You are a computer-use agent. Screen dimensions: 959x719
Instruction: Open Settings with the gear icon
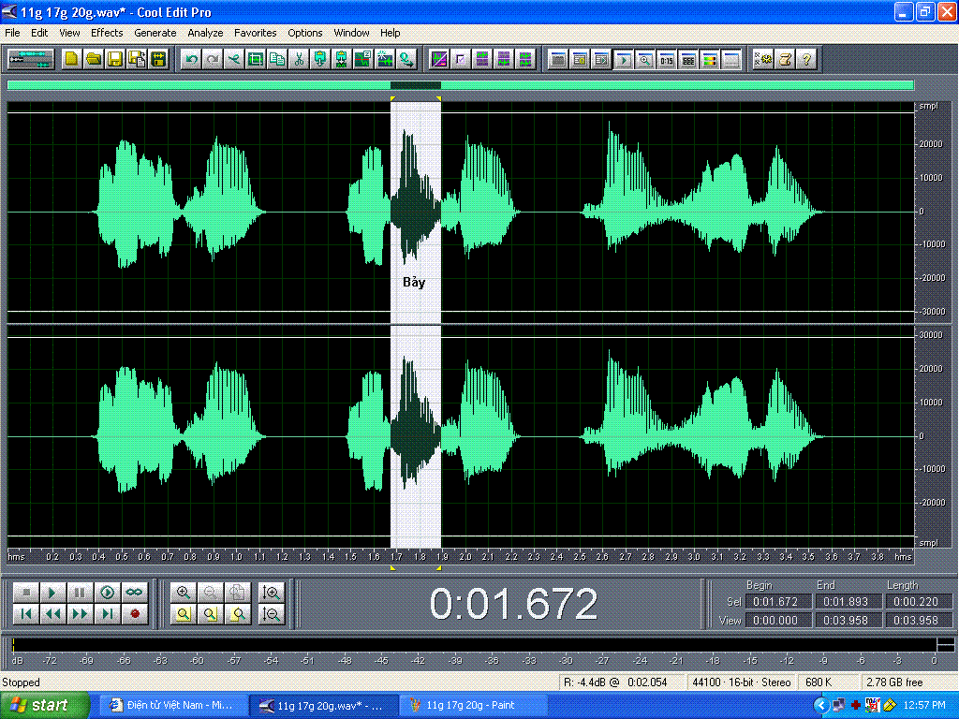click(764, 59)
